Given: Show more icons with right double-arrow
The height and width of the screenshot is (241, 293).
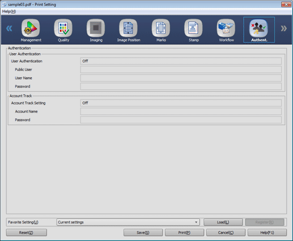Looking at the screenshot, I should click(x=284, y=28).
